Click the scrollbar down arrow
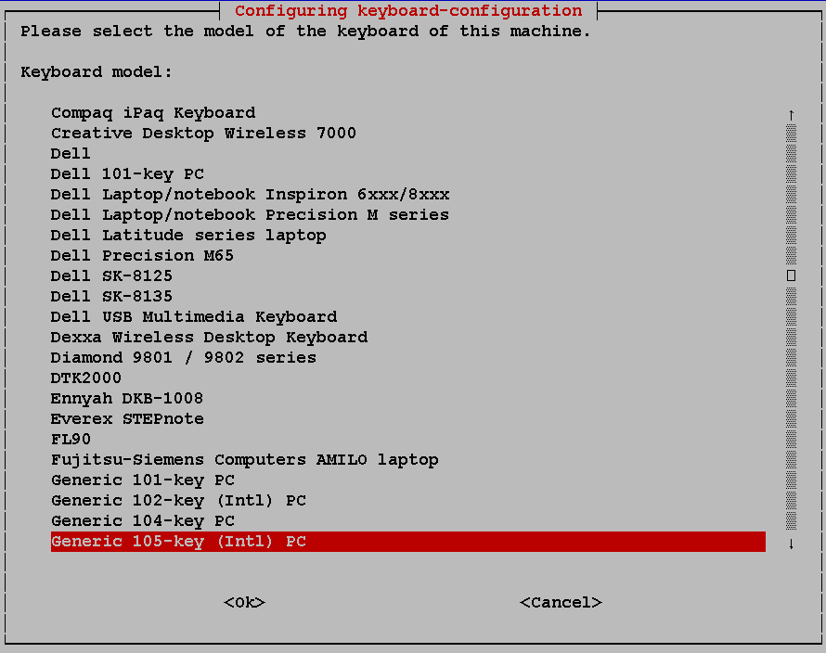Screen dimensions: 826x653 (x=791, y=544)
